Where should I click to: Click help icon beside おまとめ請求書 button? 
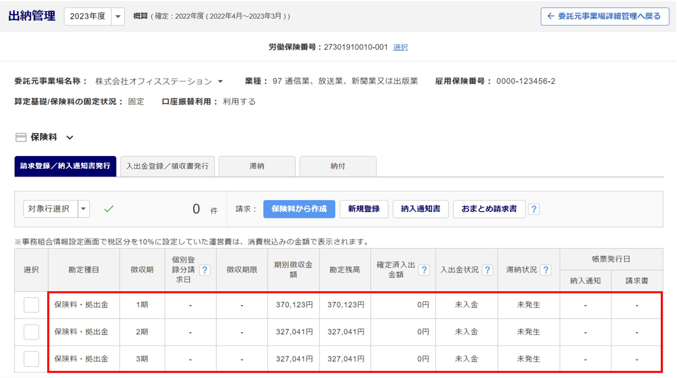[533, 209]
